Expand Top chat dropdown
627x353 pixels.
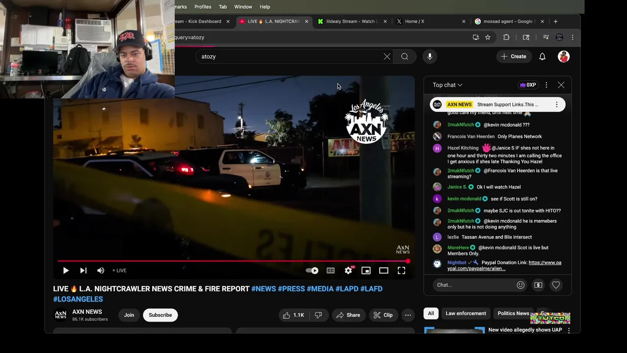447,85
